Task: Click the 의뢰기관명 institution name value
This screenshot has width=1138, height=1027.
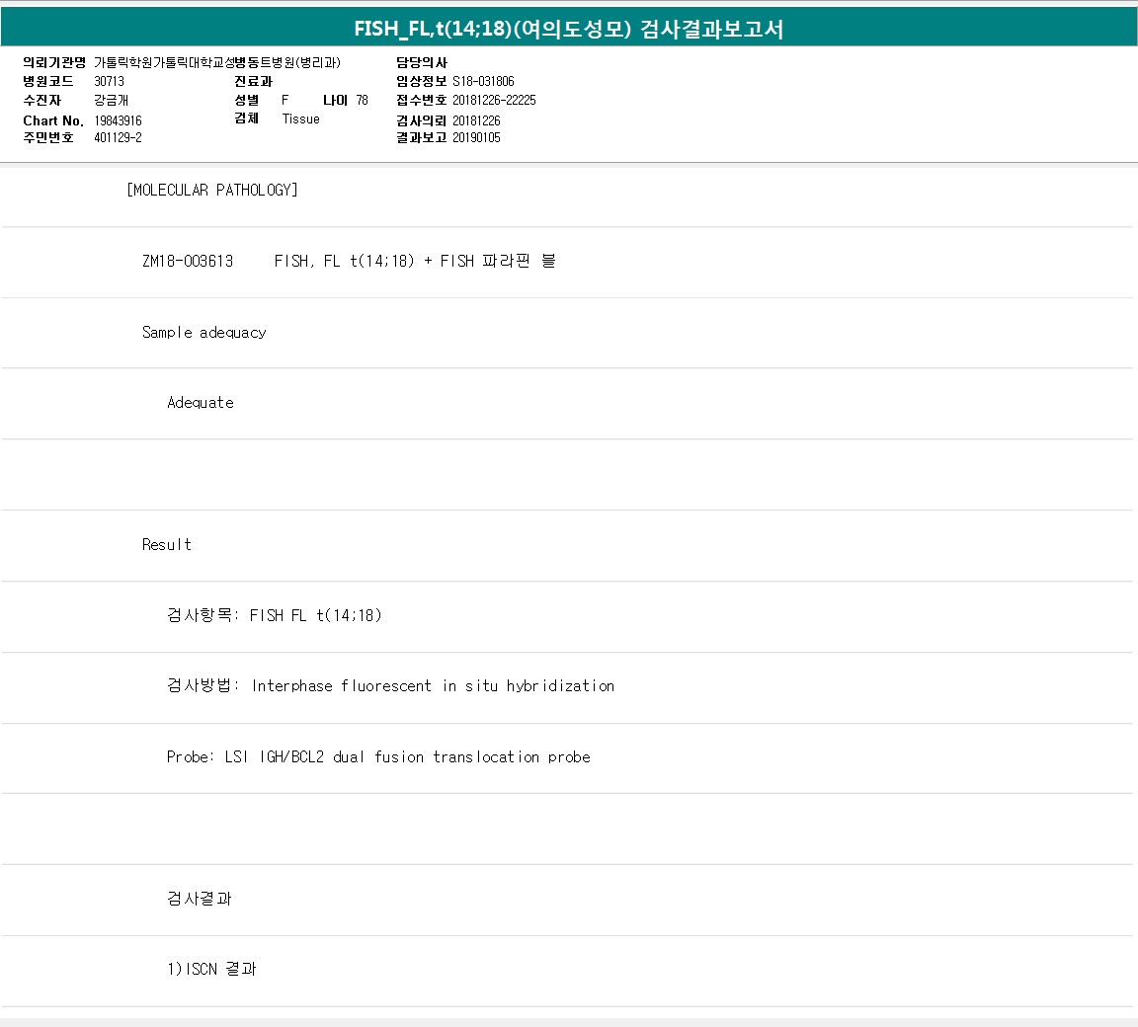Action: 217,62
